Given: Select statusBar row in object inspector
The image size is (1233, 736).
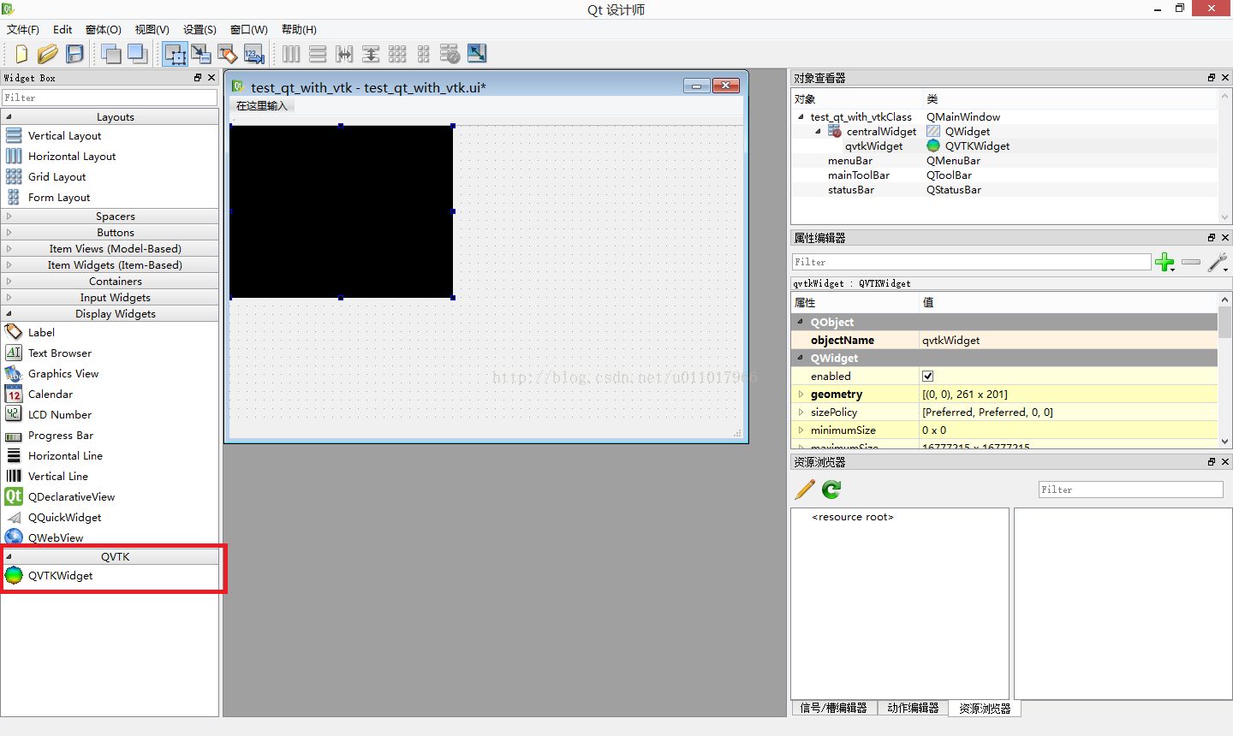Looking at the screenshot, I should [x=1004, y=190].
